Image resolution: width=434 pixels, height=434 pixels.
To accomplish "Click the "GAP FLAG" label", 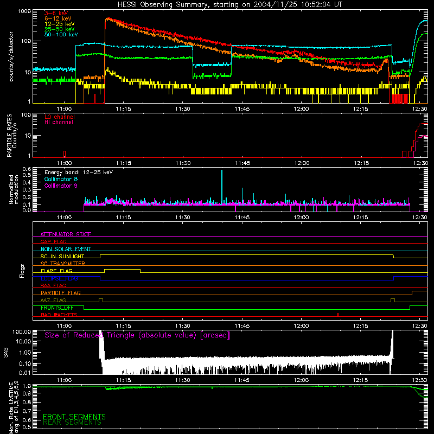I will tap(53, 241).
